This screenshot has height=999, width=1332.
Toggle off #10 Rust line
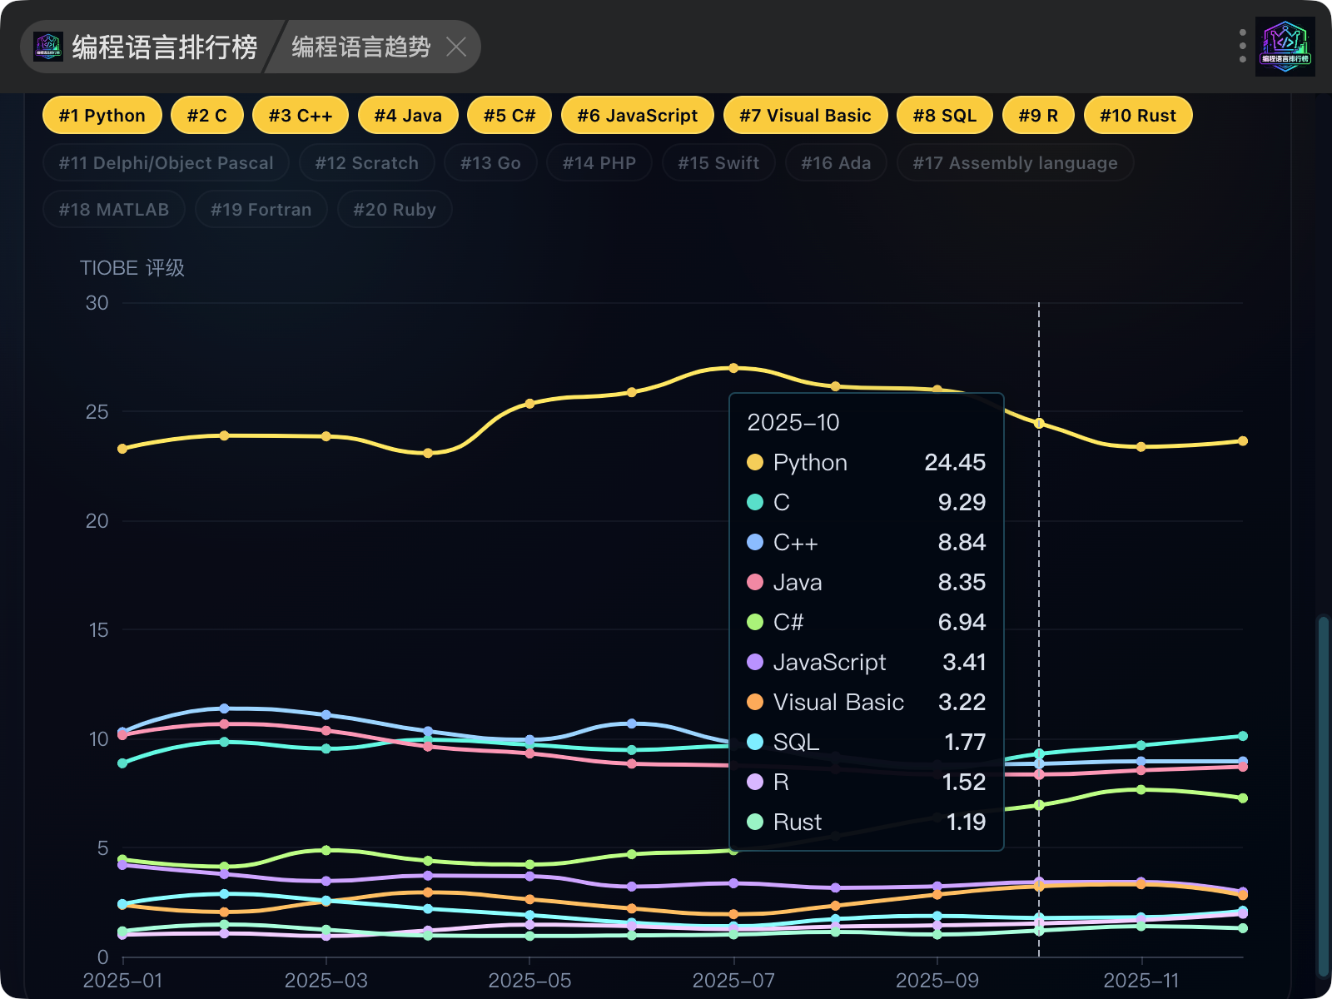point(1138,115)
